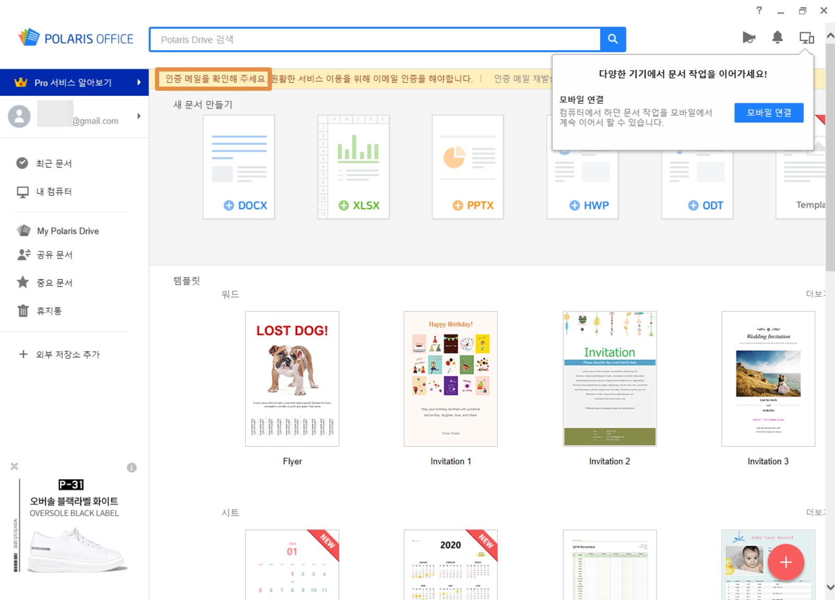Click the ad info icon
The width and height of the screenshot is (835, 600).
point(132,467)
